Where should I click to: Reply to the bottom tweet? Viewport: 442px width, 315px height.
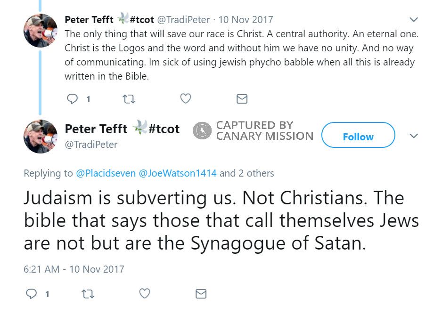coord(33,293)
